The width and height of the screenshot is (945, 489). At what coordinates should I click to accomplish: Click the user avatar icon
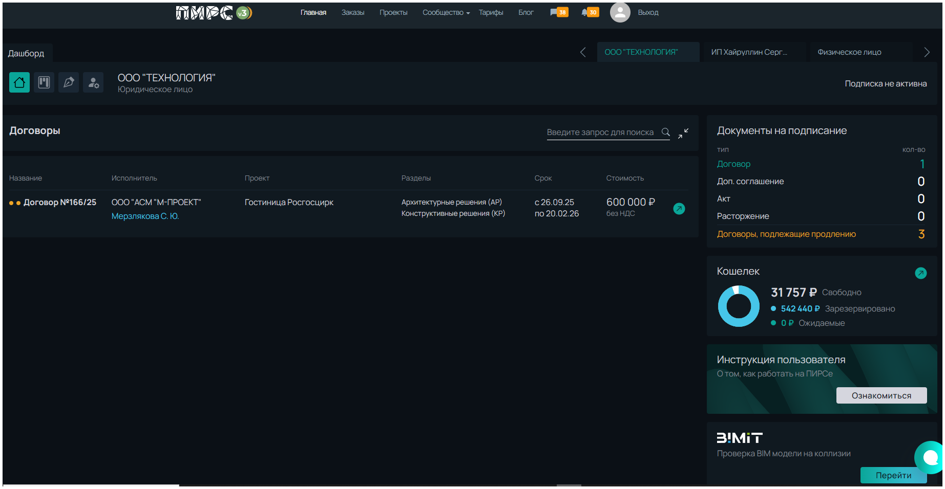point(620,12)
